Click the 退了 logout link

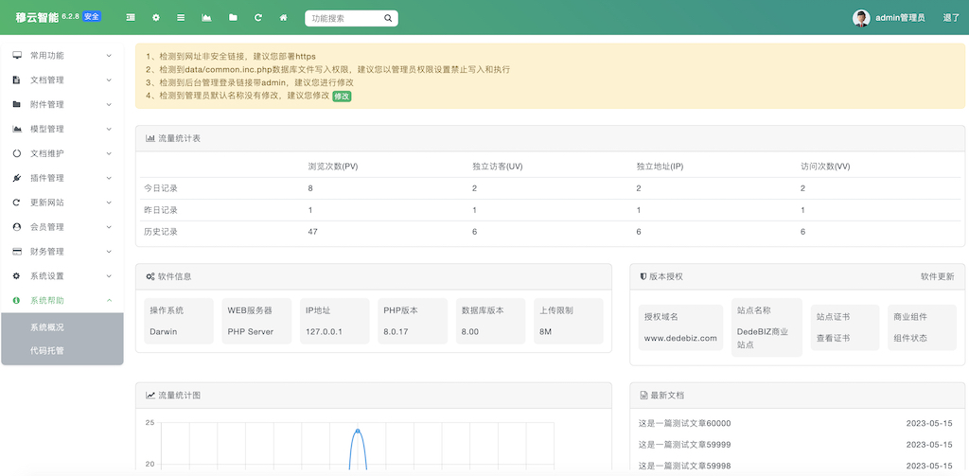point(951,18)
